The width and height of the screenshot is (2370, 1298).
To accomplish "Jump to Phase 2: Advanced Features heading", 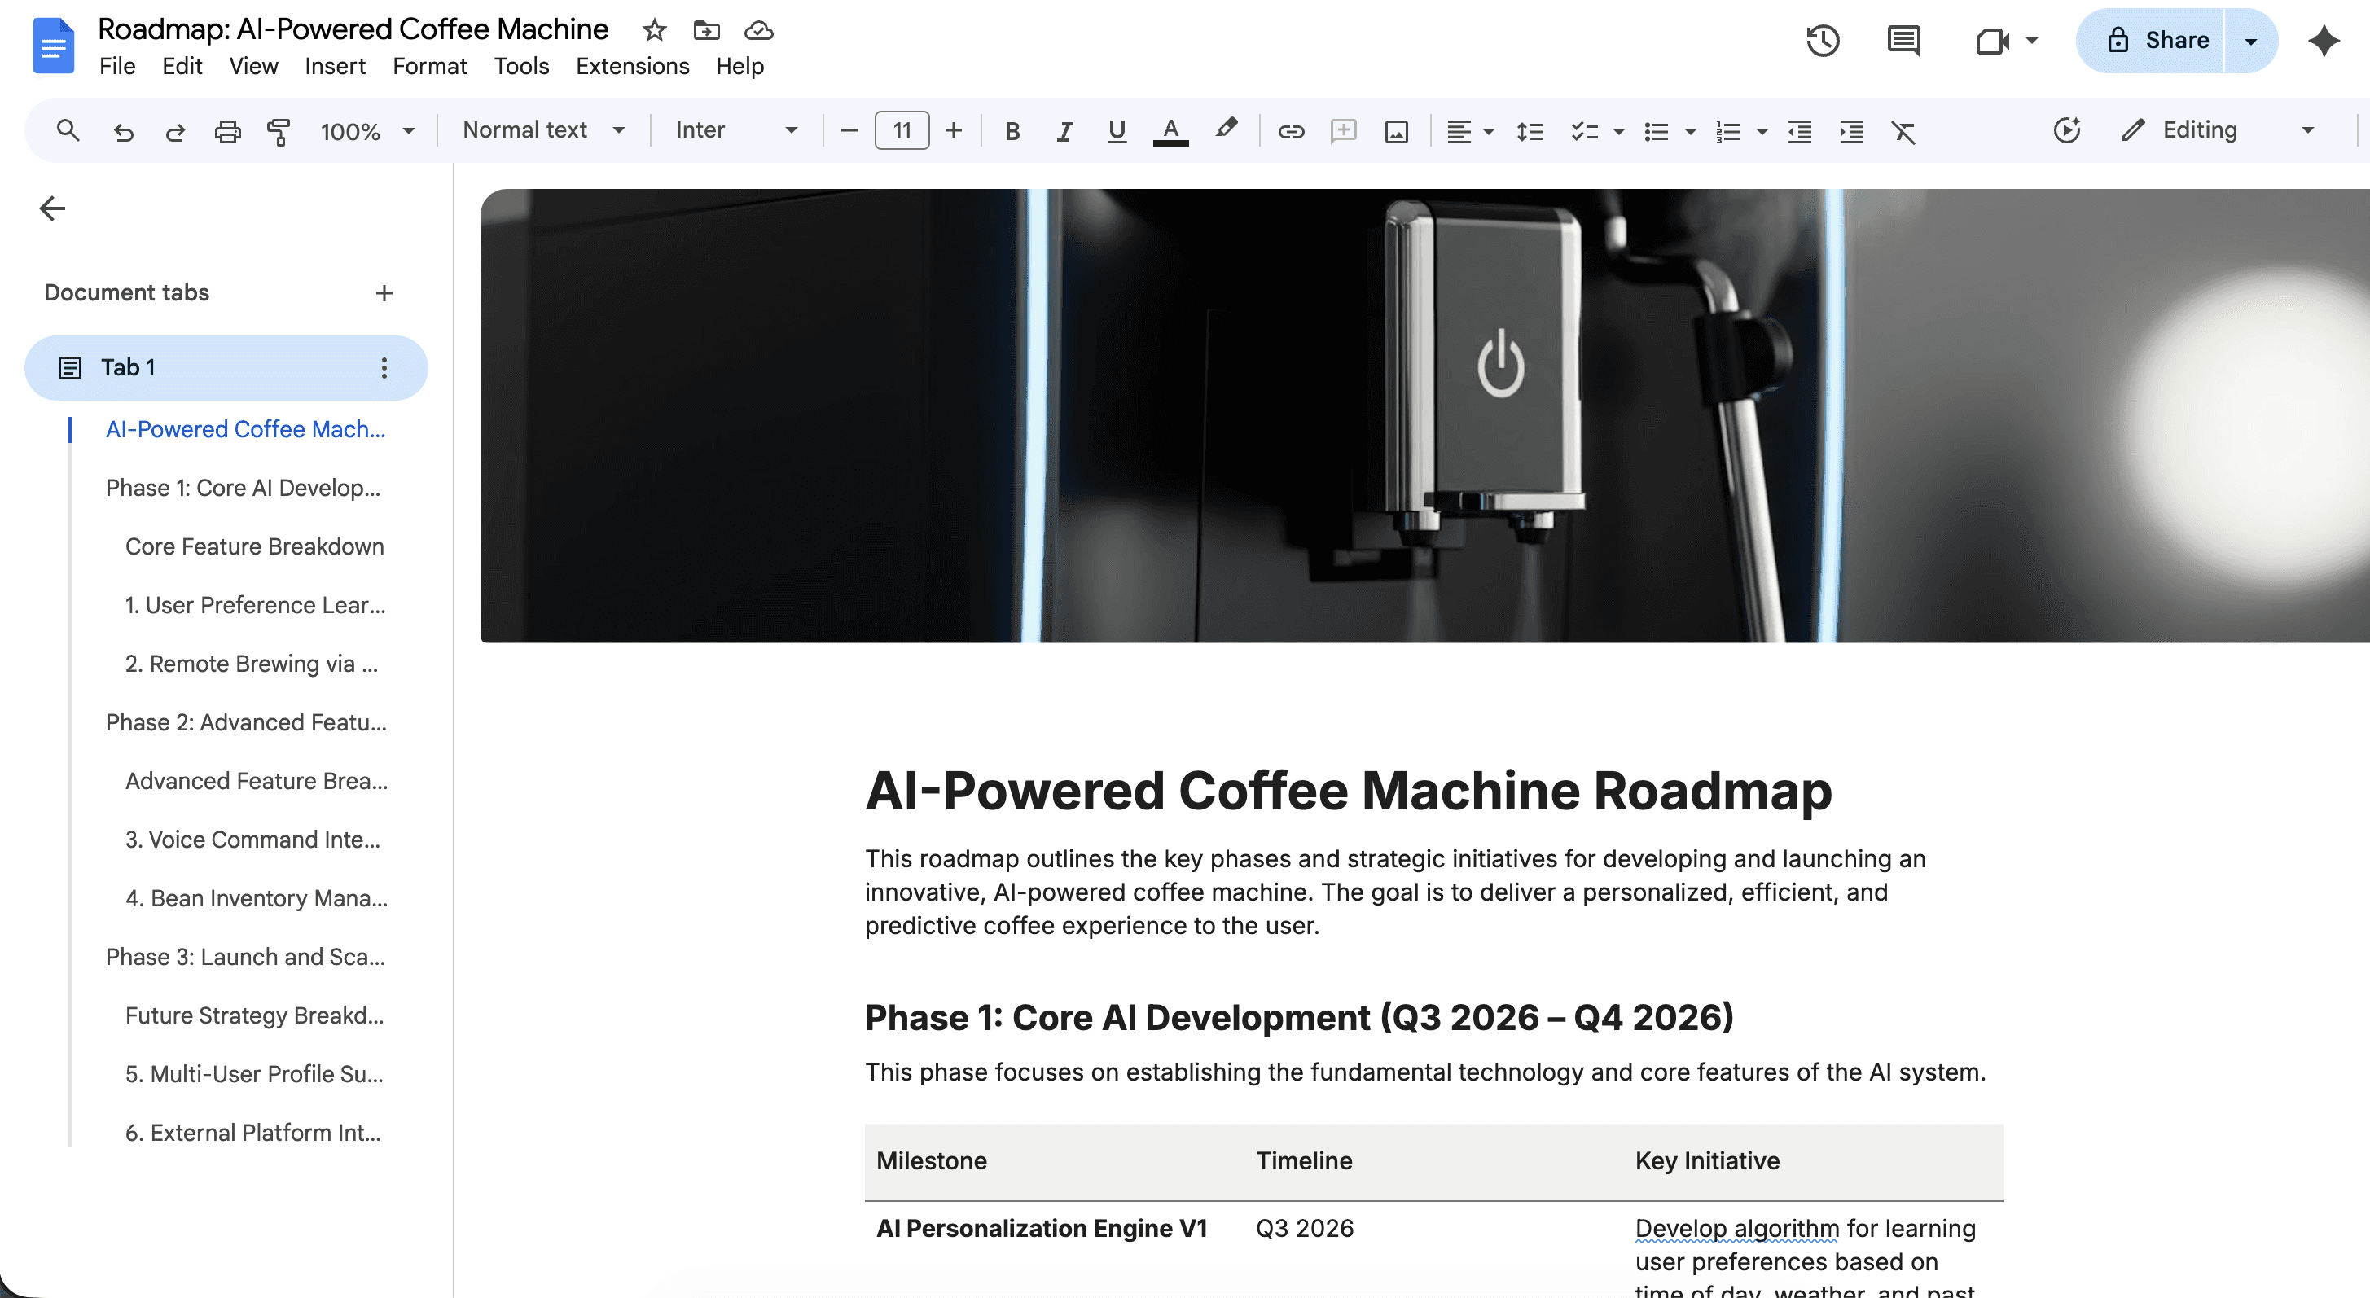I will (x=246, y=722).
